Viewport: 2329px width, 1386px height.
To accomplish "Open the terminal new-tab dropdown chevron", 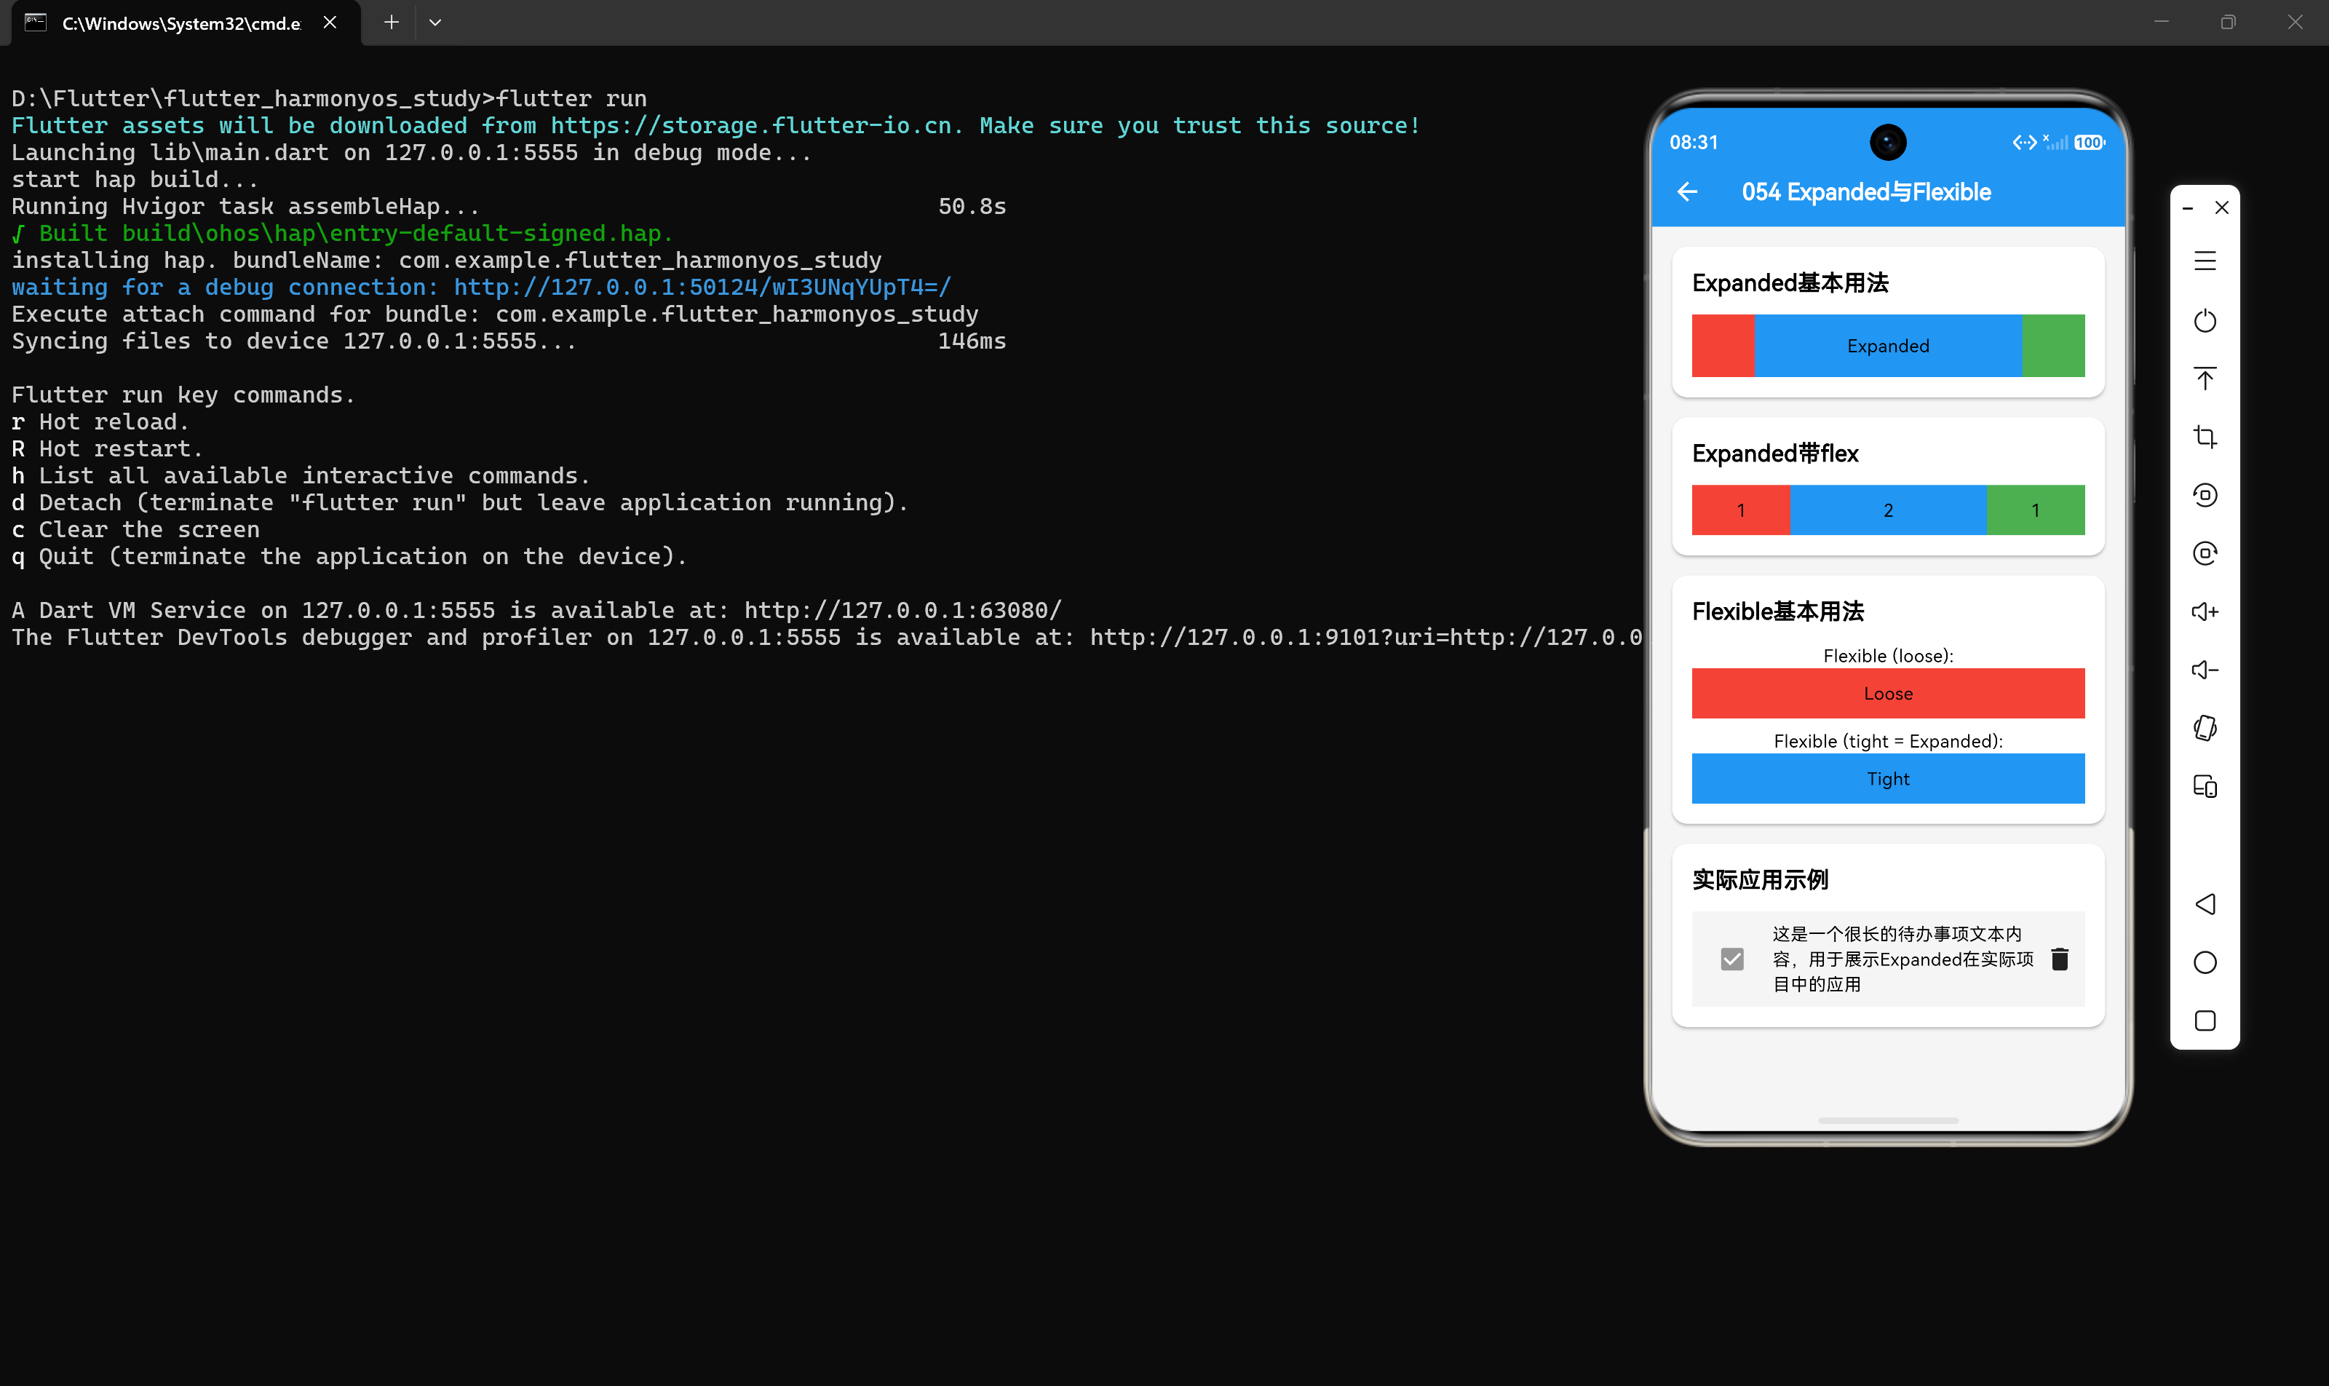I will 435,23.
